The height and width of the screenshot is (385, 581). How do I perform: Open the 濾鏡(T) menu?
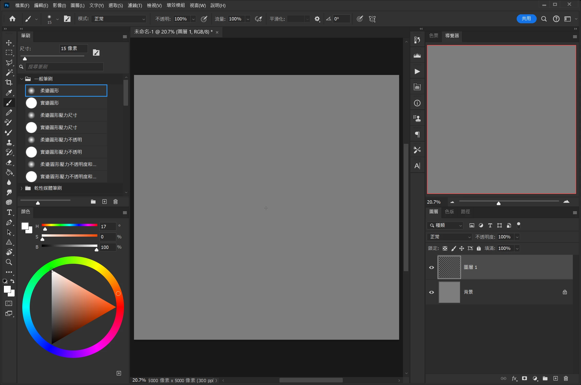(135, 5)
